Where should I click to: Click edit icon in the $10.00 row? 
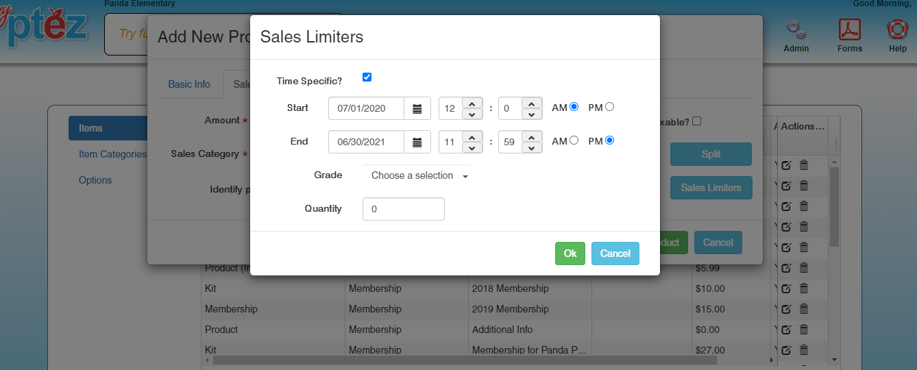click(786, 288)
